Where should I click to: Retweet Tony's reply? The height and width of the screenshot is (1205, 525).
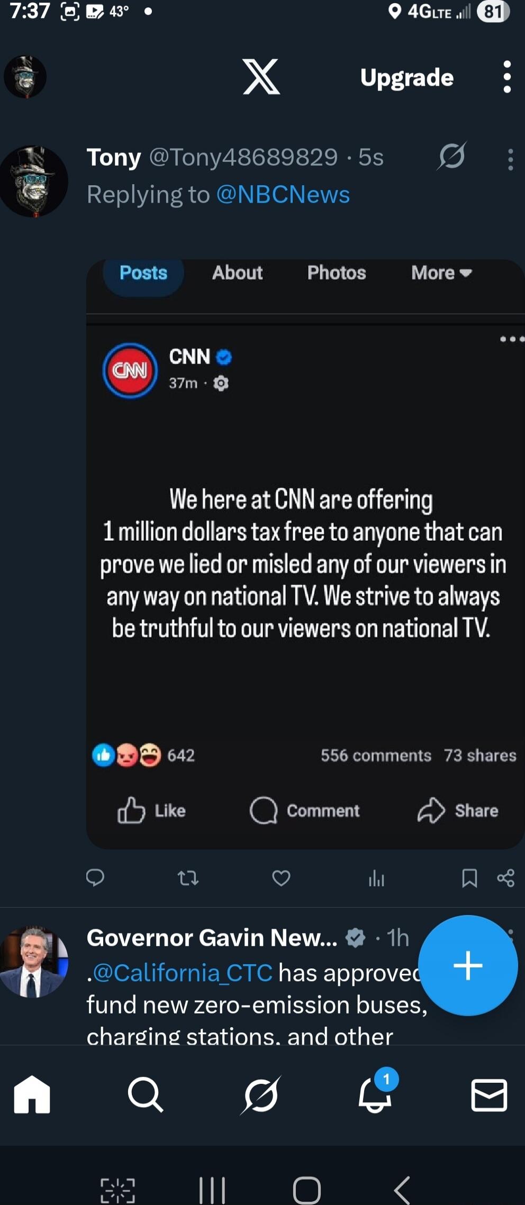188,878
